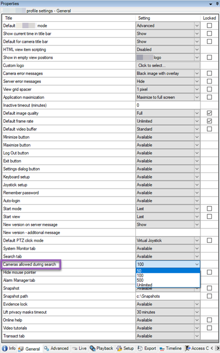Click the left tab scroll arrow
Viewport: 220px width, 353px height.
tap(212, 348)
